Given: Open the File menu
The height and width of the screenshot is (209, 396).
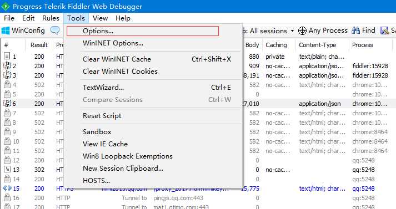Looking at the screenshot, I should [9, 18].
